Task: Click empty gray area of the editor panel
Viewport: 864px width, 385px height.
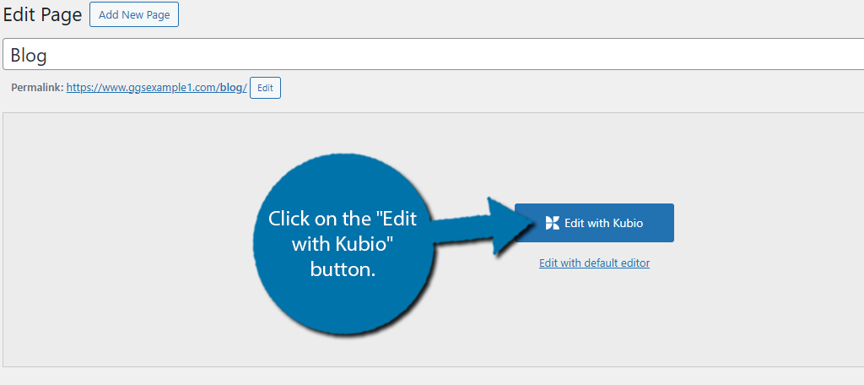Action: click(x=138, y=248)
